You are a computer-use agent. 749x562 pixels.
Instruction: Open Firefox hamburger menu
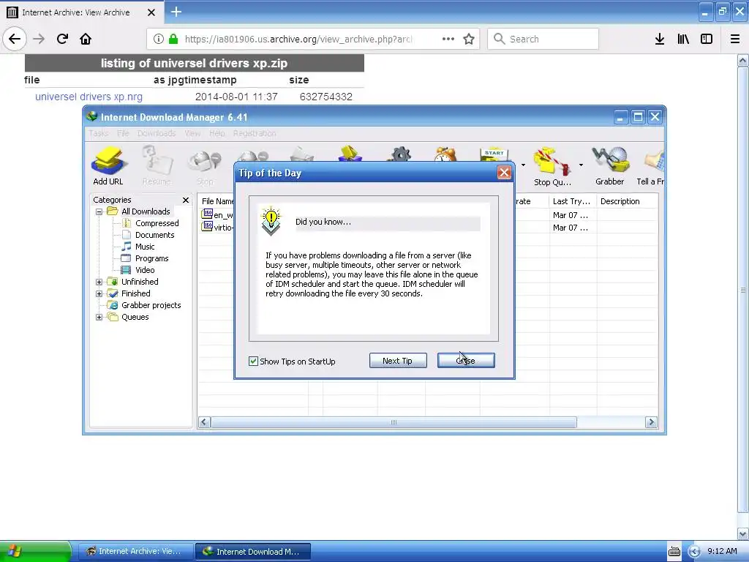pos(735,39)
